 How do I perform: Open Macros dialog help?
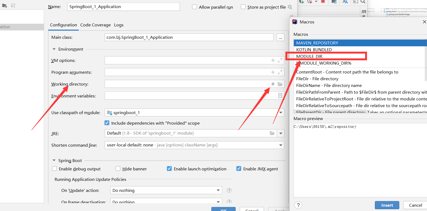click(x=298, y=205)
